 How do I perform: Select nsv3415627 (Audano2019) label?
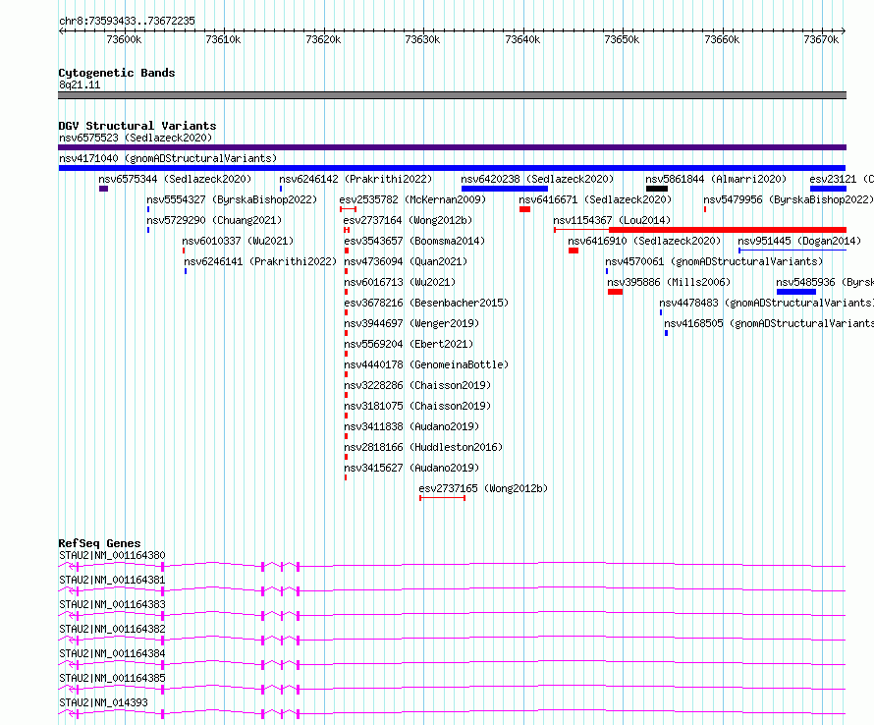pyautogui.click(x=411, y=468)
